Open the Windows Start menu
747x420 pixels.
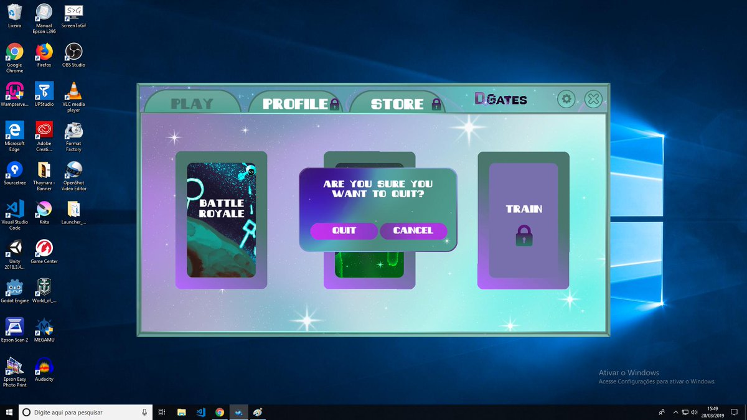(x=9, y=412)
